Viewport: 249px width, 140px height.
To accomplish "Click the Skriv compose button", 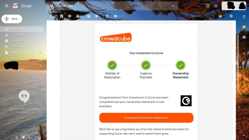I will tap(12, 19).
